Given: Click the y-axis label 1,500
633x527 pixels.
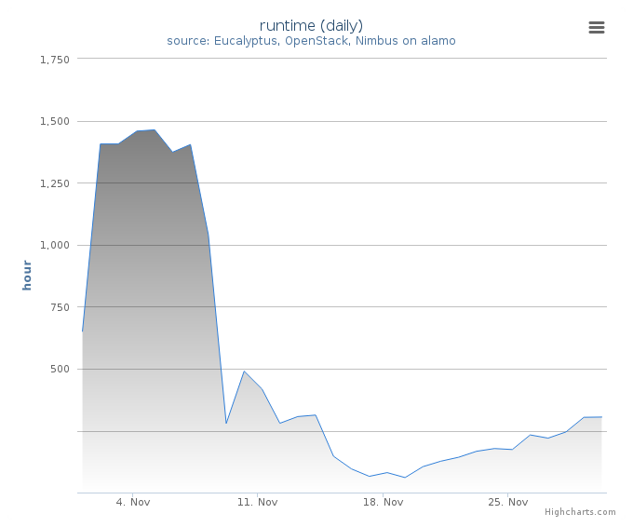Looking at the screenshot, I should pyautogui.click(x=55, y=122).
